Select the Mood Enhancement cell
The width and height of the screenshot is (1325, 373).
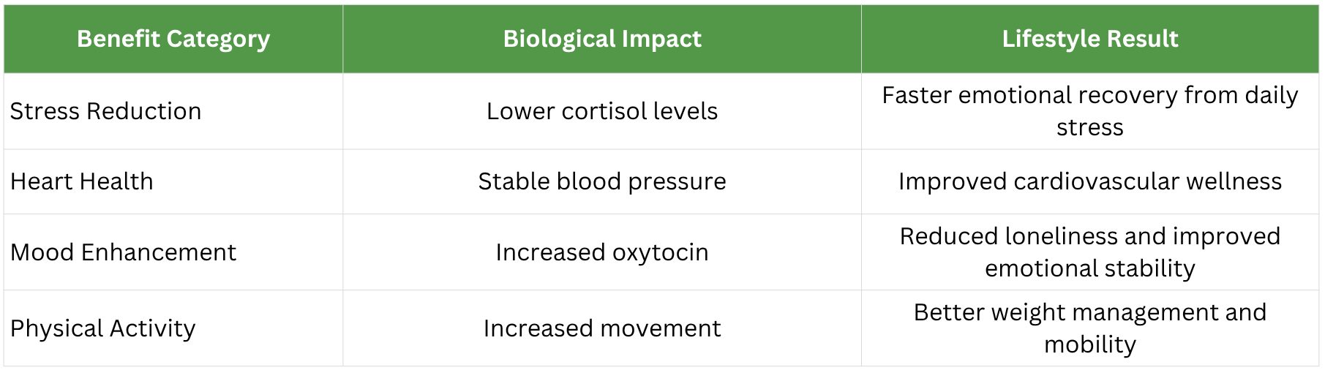(123, 252)
